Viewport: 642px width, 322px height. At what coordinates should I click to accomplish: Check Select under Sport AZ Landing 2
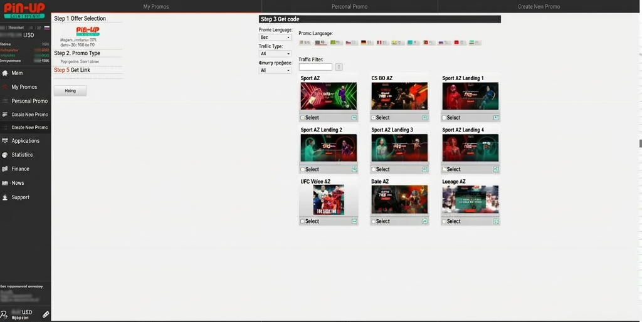tap(303, 169)
